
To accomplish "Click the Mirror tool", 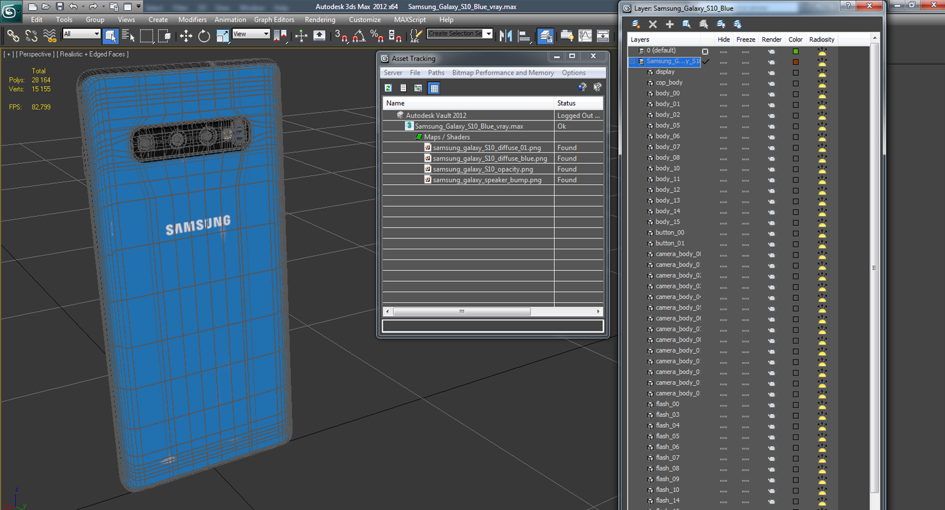I will (506, 36).
